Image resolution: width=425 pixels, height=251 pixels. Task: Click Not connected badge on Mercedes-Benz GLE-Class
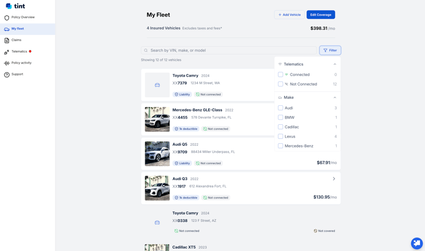216,129
